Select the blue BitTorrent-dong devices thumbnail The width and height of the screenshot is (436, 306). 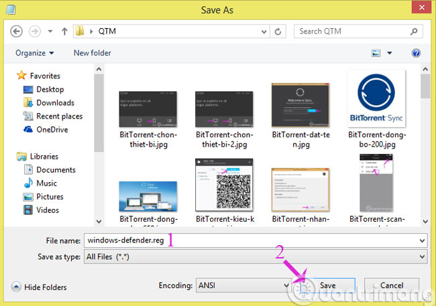(x=148, y=197)
